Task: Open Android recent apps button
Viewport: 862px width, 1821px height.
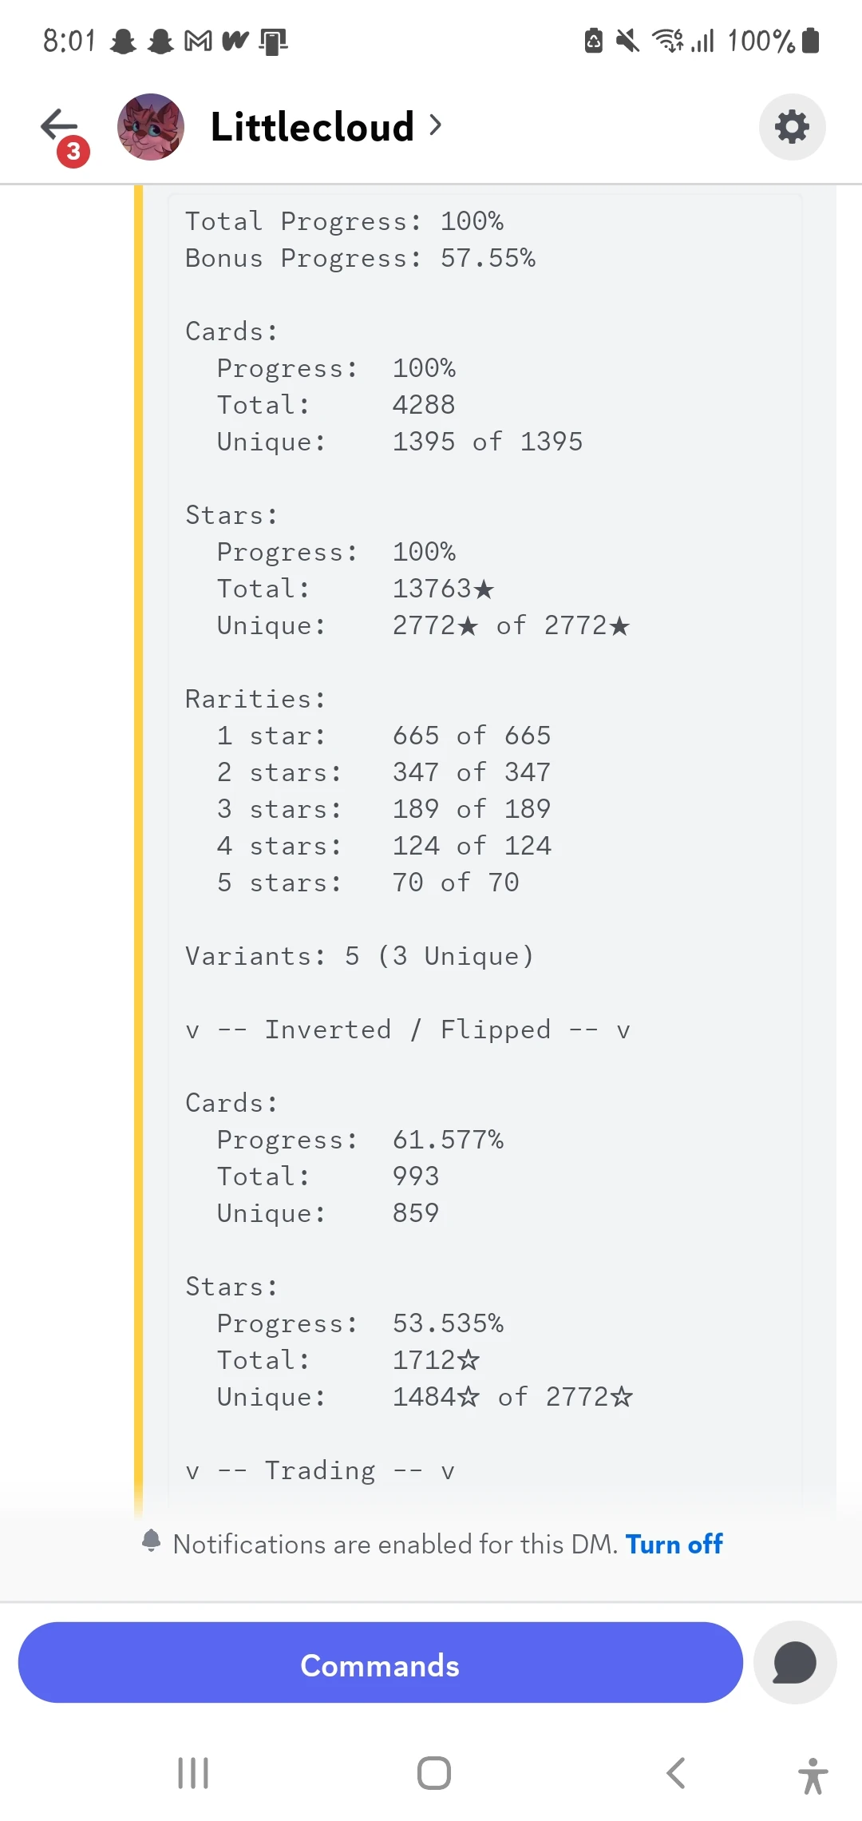Action: coord(193,1773)
